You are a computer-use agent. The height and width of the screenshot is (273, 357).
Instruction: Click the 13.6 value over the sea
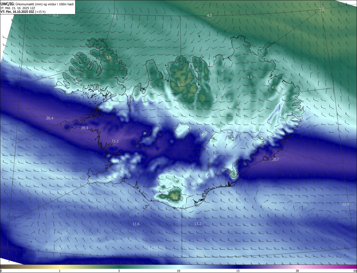tap(136, 224)
